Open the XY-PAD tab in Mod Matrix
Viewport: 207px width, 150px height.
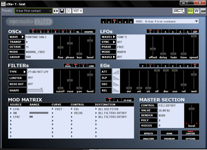(128, 100)
